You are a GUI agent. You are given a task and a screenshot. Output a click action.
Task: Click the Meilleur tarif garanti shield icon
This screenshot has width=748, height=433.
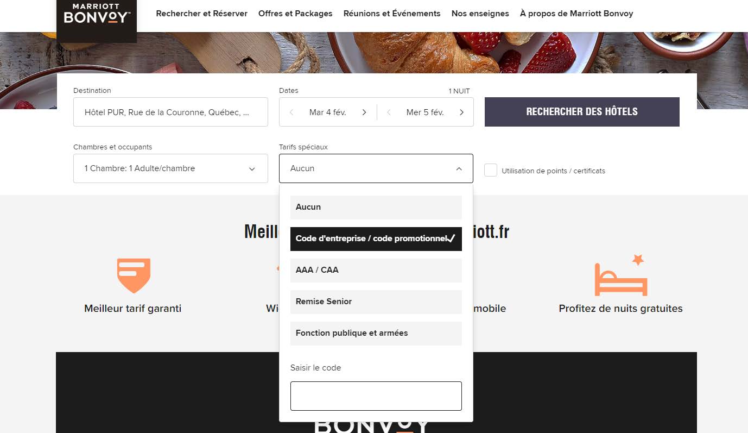point(134,275)
